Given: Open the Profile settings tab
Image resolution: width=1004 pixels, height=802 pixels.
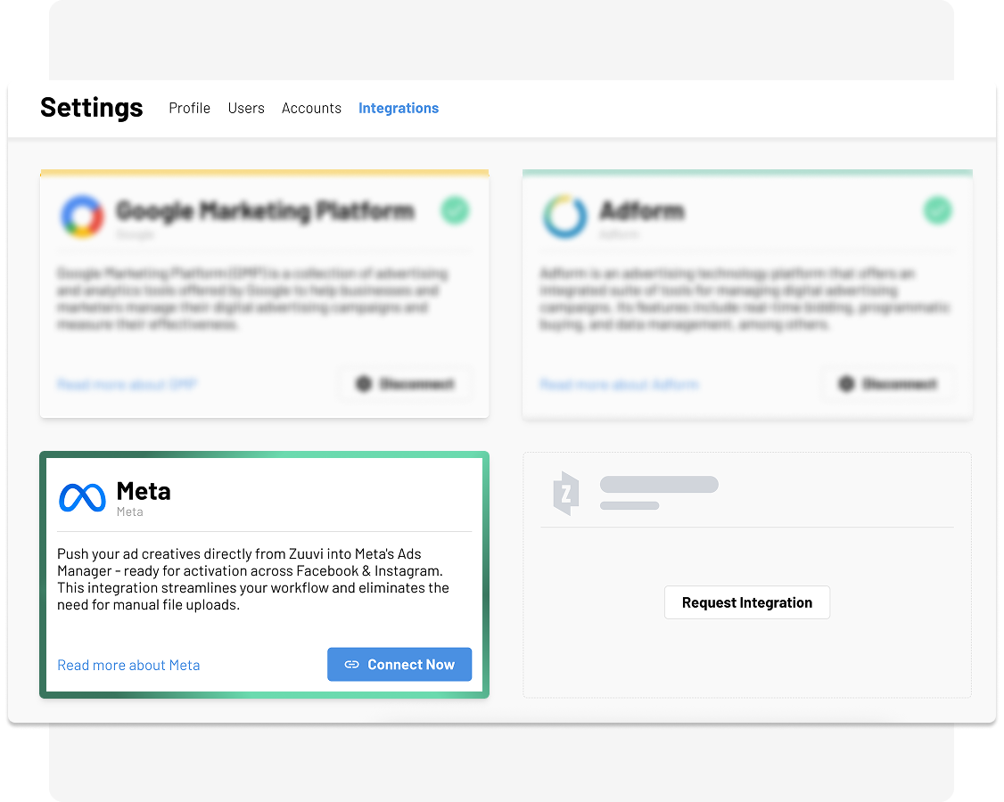Looking at the screenshot, I should pos(190,108).
